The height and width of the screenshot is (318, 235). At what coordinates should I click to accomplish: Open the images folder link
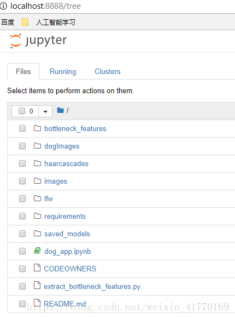click(x=56, y=181)
